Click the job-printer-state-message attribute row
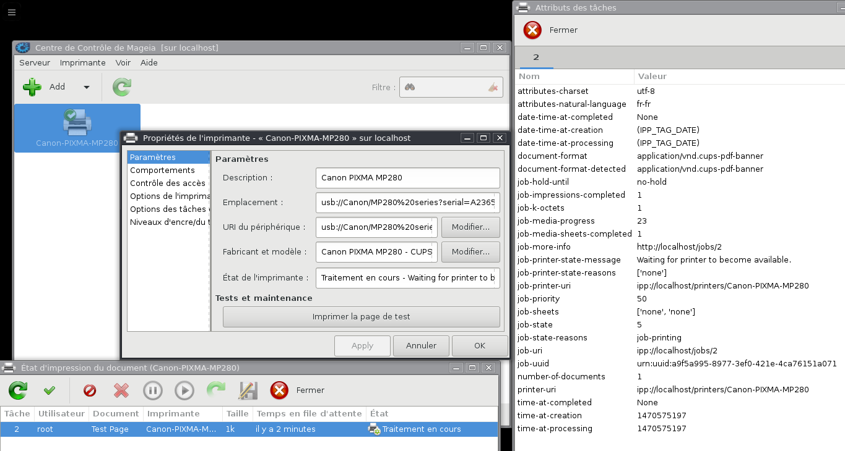This screenshot has width=845, height=451. (680, 259)
